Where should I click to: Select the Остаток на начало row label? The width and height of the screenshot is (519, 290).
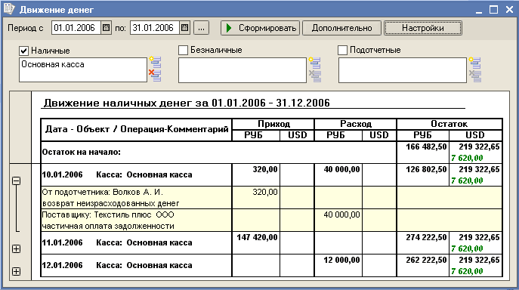[x=81, y=153]
